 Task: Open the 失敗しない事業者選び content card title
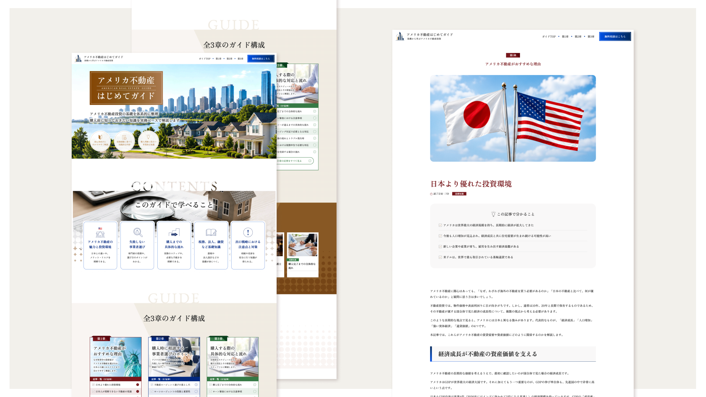click(x=137, y=244)
